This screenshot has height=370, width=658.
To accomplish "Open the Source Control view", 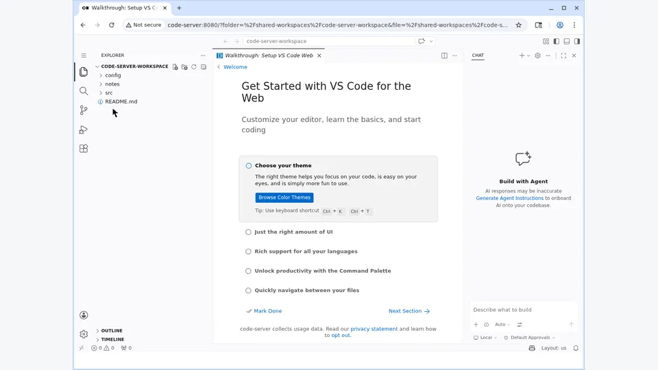I will pos(84,110).
